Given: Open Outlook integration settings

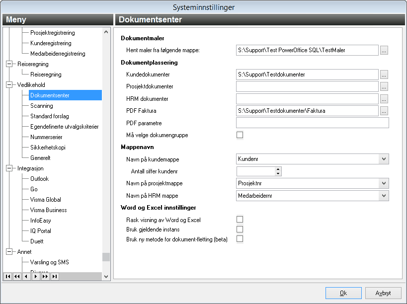Looking at the screenshot, I should pos(39,179).
